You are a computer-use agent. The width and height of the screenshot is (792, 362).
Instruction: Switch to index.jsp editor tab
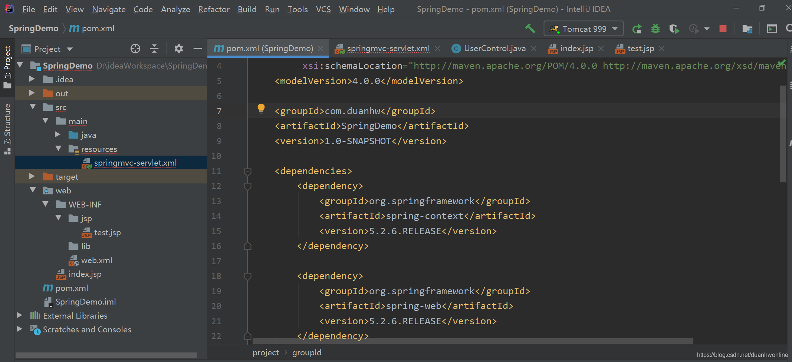[x=576, y=49]
